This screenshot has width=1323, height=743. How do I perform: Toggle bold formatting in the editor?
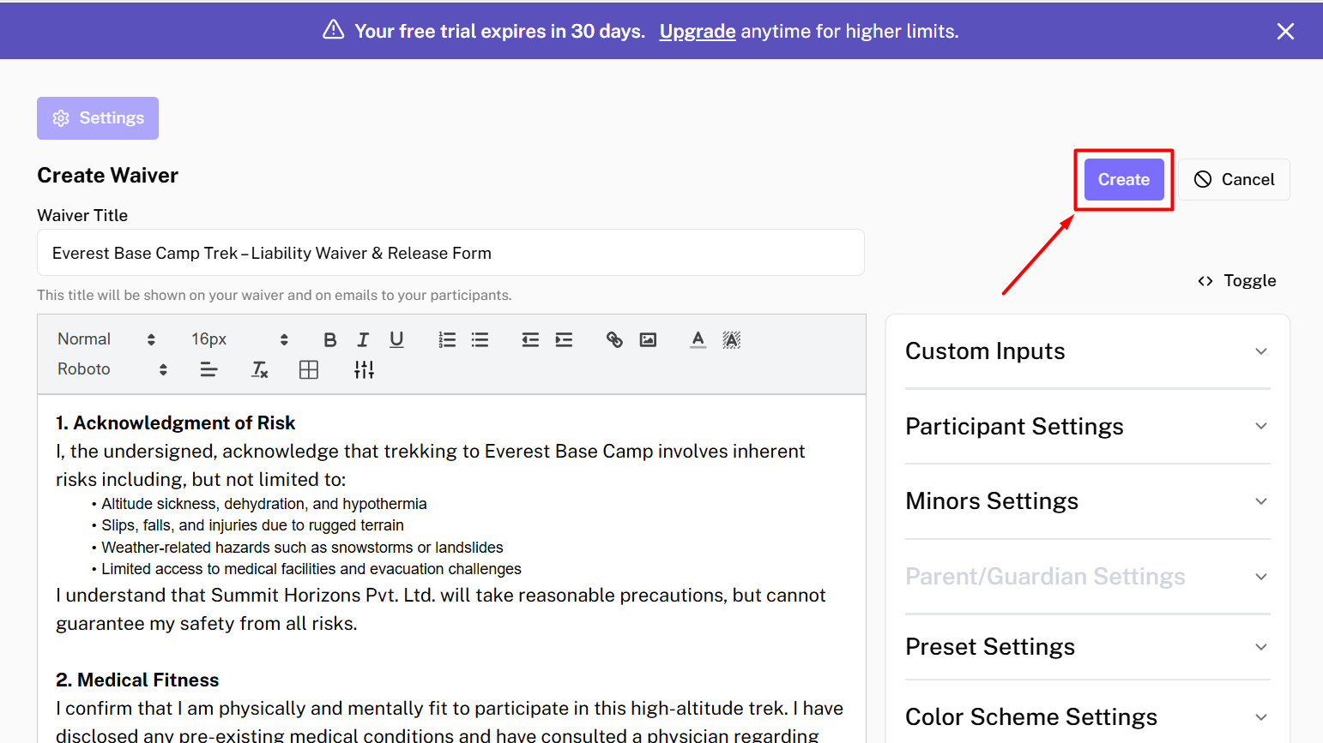(x=329, y=340)
